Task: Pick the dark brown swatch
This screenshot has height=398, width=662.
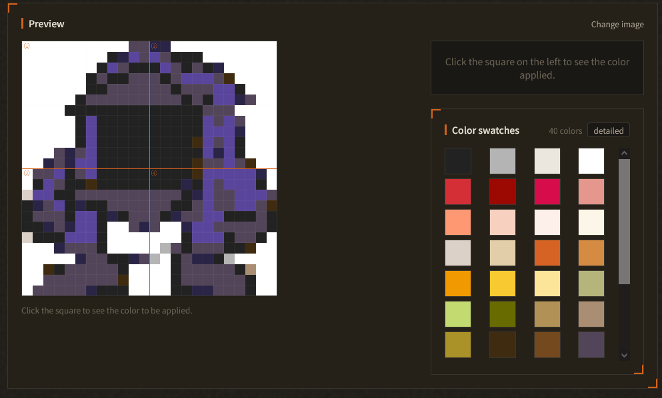Action: point(503,345)
